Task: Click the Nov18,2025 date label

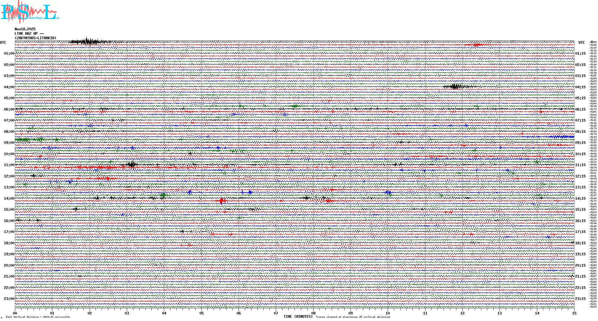Action: click(25, 29)
